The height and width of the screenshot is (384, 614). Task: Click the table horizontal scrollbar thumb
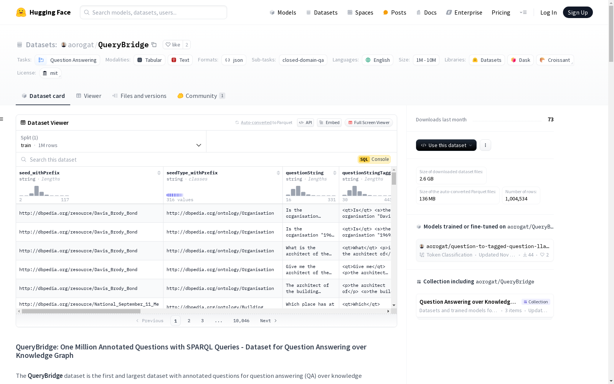[81, 311]
